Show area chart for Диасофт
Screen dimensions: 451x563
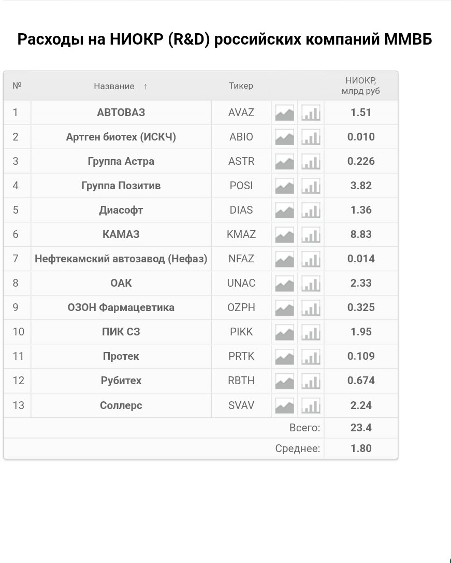tap(284, 210)
